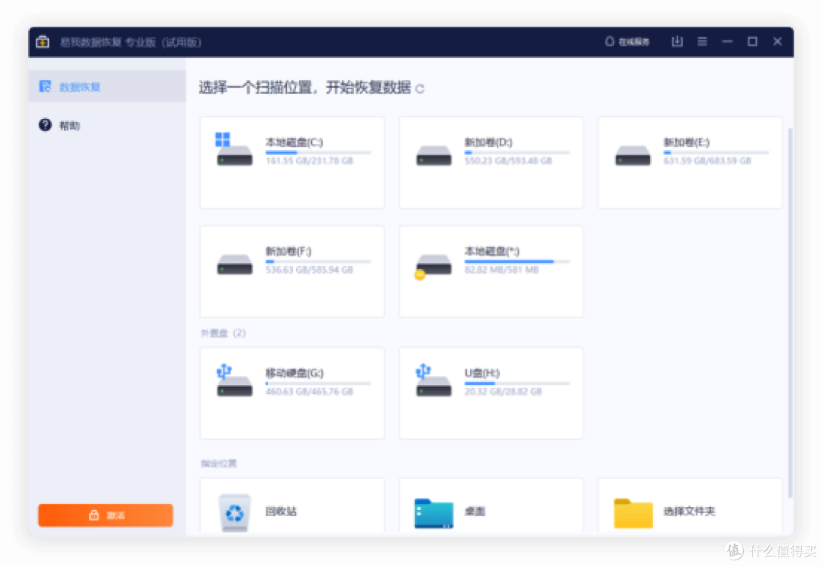Select 新加卷(E:) drive card

690,162
